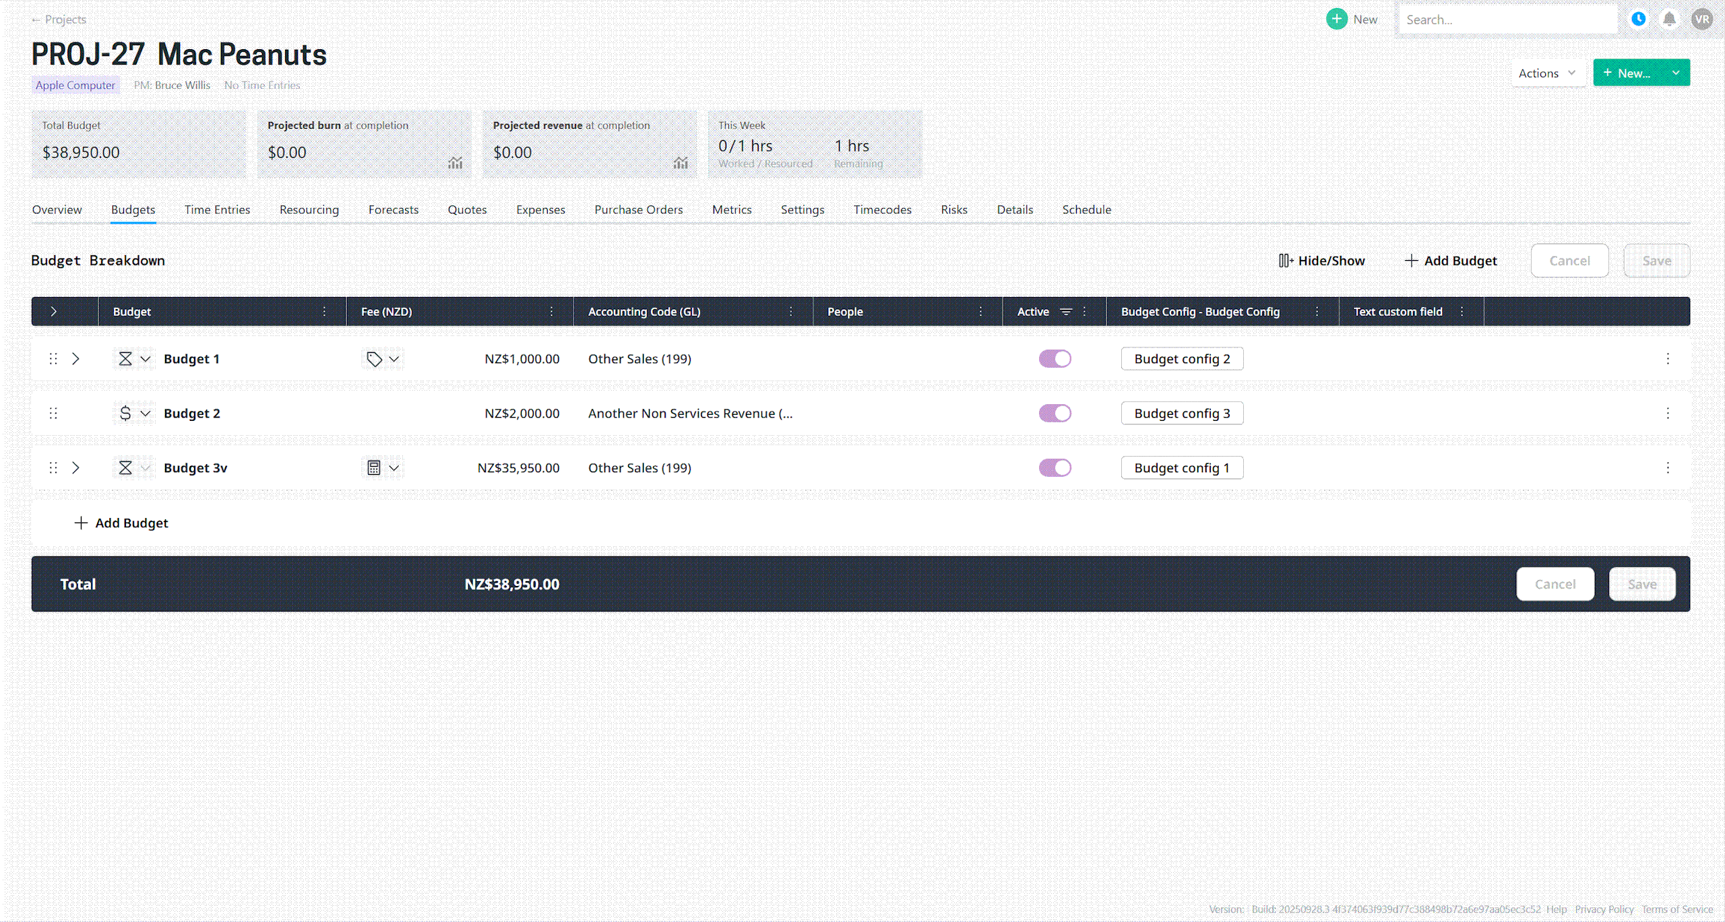Open Budget 2 row three-dot menu
The height and width of the screenshot is (922, 1725).
coord(1668,414)
